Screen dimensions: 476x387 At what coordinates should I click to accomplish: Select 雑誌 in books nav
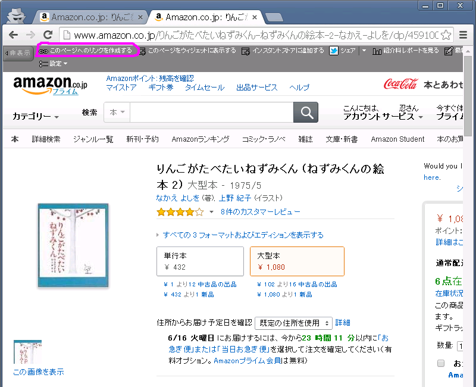pyautogui.click(x=305, y=139)
